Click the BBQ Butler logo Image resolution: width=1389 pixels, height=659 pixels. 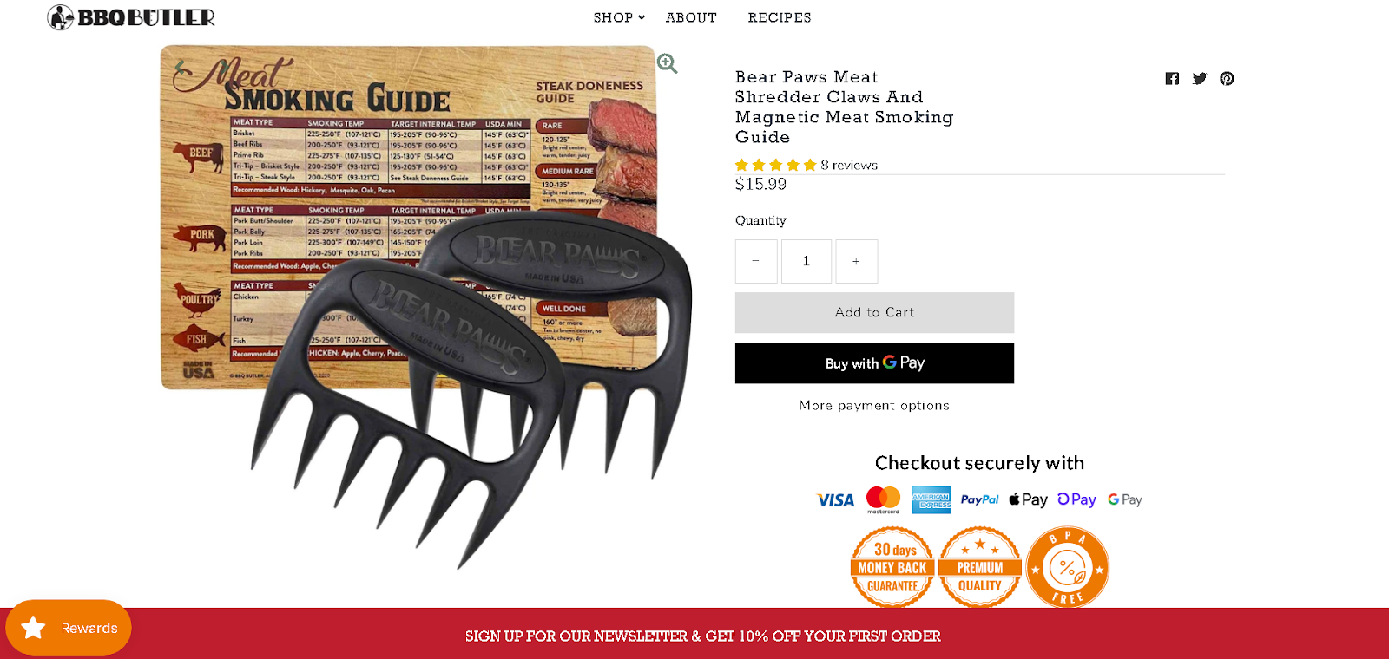coord(131,17)
